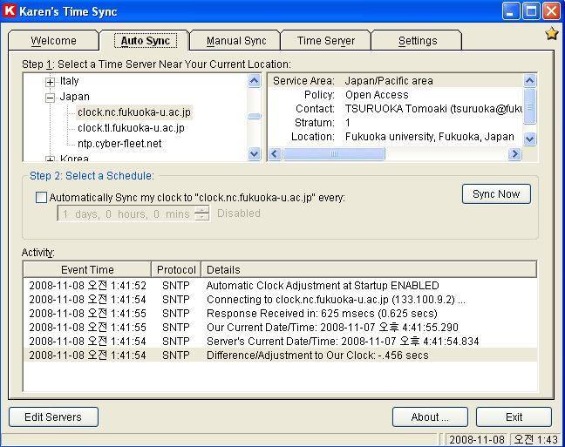Select server clock.nc.fukuoka-u.ac.jp
The width and height of the screenshot is (565, 447).
pyautogui.click(x=134, y=112)
